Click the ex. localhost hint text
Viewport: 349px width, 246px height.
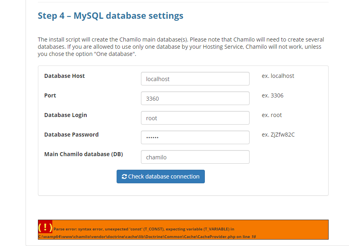(278, 76)
